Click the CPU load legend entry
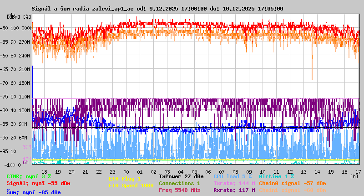Image resolution: width=364 pixels, height=196 pixels. (x=233, y=176)
